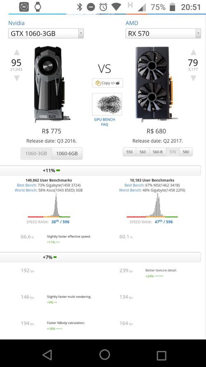This screenshot has height=367, width=206.
Task: Open the AMD RX 570 model dropdown
Action: pos(163,33)
